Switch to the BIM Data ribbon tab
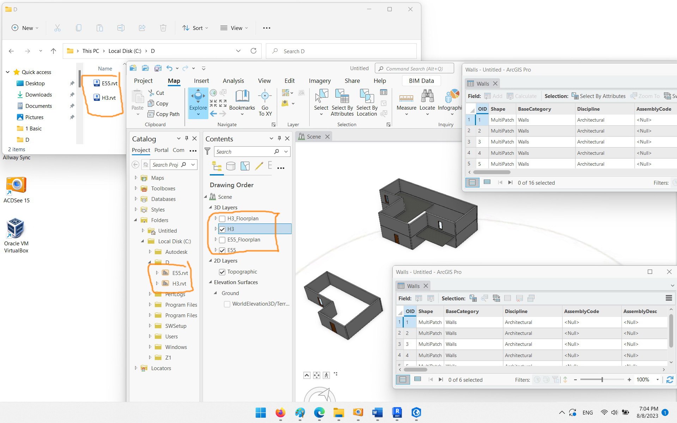The height and width of the screenshot is (423, 677). tap(421, 80)
